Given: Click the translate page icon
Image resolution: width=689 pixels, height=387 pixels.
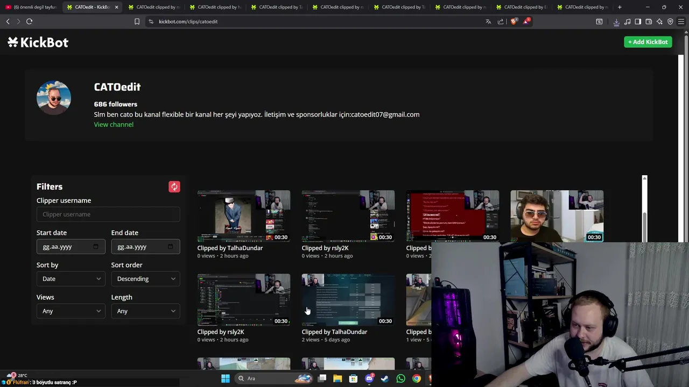Looking at the screenshot, I should coord(488,21).
